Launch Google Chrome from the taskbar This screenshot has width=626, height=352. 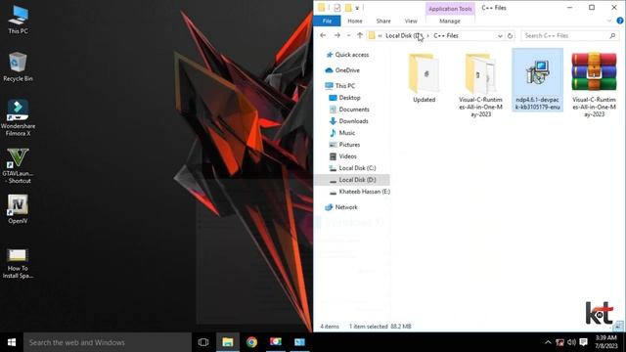pyautogui.click(x=251, y=342)
